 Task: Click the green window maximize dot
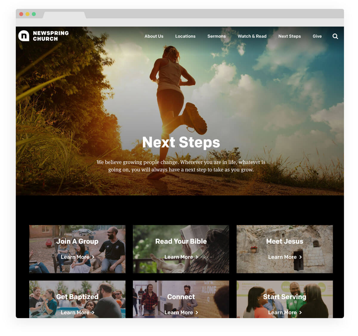pos(34,14)
